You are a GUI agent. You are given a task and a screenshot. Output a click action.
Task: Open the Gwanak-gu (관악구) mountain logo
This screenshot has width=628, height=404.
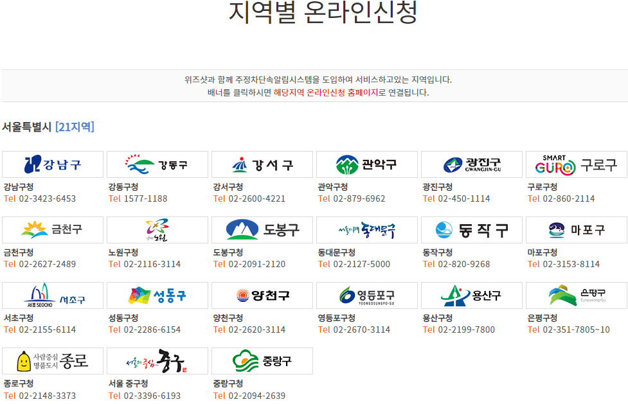366,164
